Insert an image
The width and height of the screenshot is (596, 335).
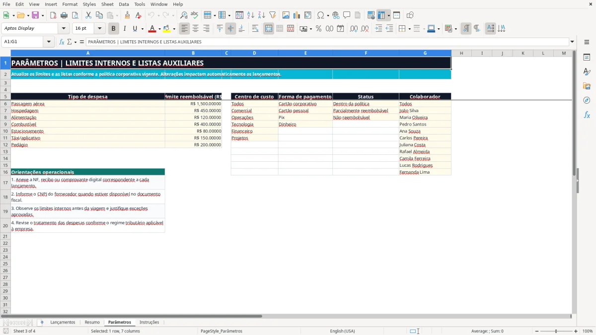[x=286, y=15]
